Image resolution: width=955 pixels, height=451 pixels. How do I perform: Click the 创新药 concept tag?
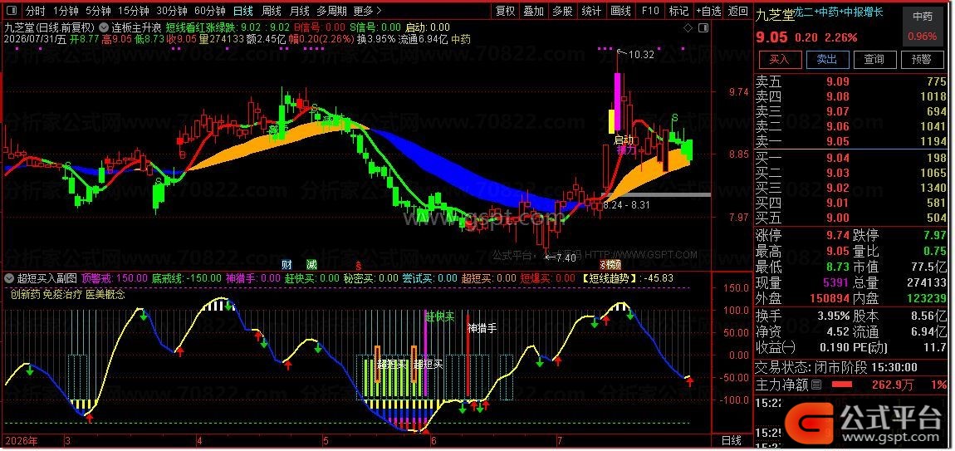click(24, 294)
